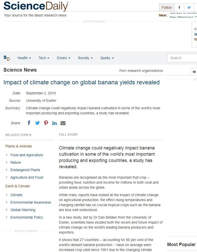Follow on Facebook in header
Screen dimensions: 197x252
tap(179, 7)
